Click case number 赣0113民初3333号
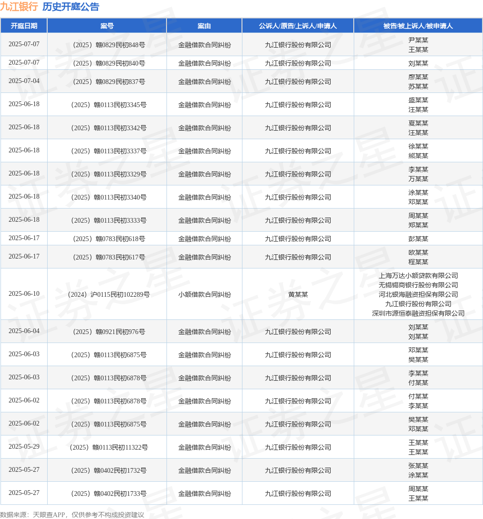This screenshot has height=519, width=483. [108, 221]
